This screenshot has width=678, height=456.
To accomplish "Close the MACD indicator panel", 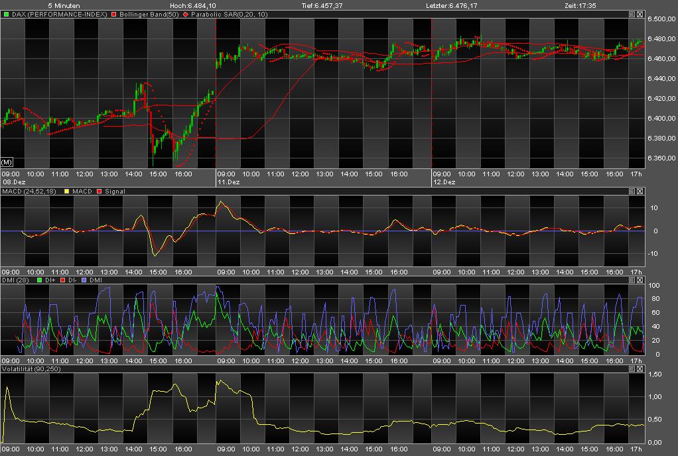I will (640, 192).
